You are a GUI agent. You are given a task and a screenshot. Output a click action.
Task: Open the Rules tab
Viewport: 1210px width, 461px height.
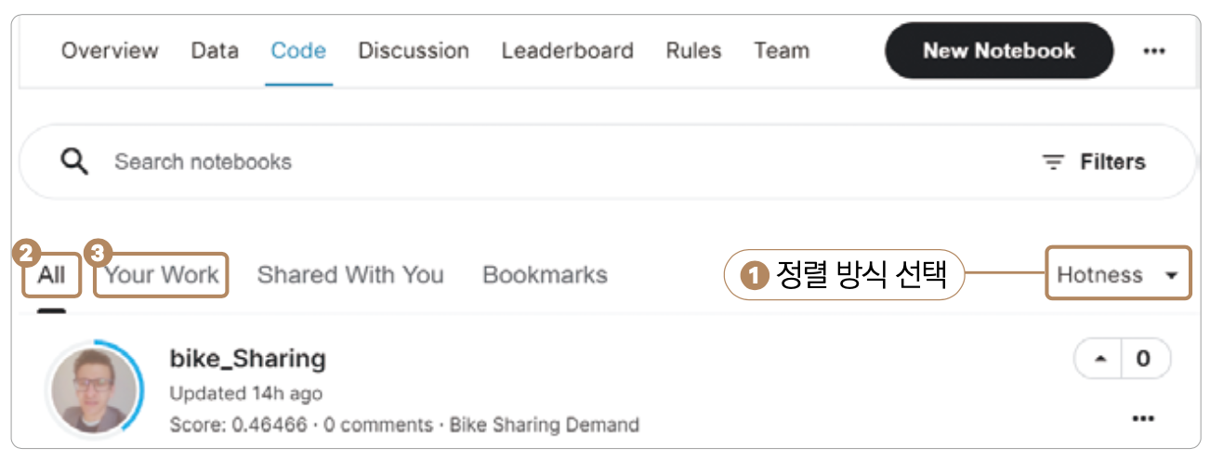[x=693, y=50]
